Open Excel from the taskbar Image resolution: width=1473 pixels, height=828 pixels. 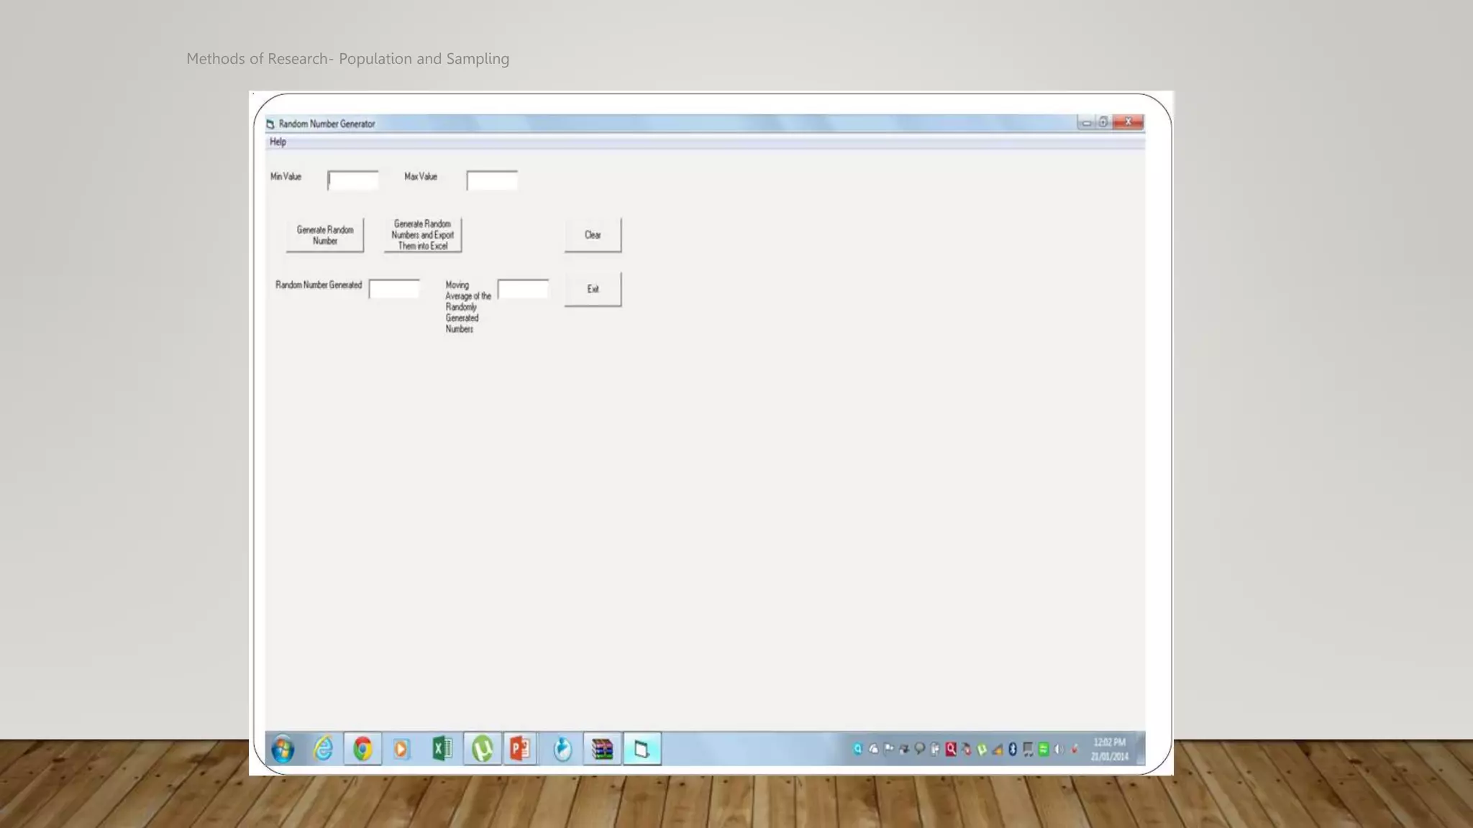442,749
